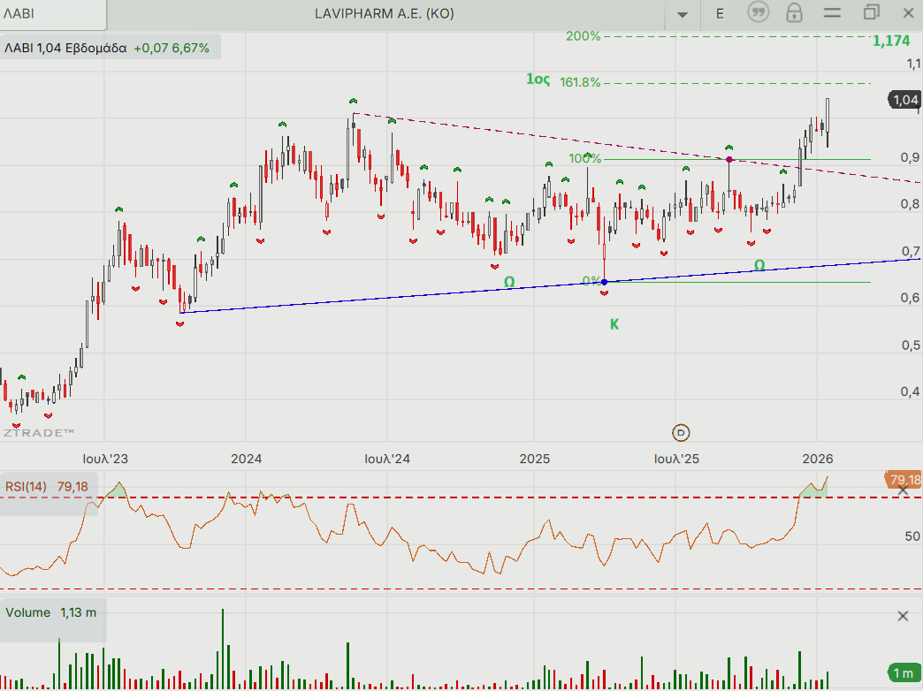Viewport: 923px width, 691px height.
Task: Click the ΛΑΒΙ ticker symbol field
Action: pos(53,13)
